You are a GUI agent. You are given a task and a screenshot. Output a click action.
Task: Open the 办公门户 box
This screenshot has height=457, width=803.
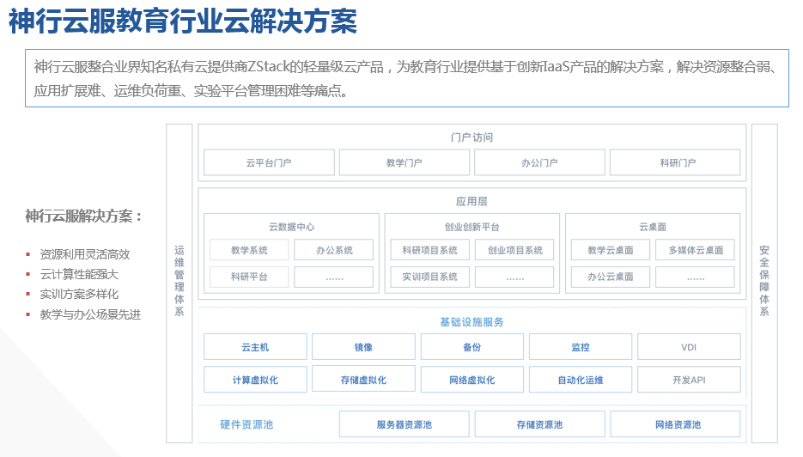pyautogui.click(x=539, y=162)
